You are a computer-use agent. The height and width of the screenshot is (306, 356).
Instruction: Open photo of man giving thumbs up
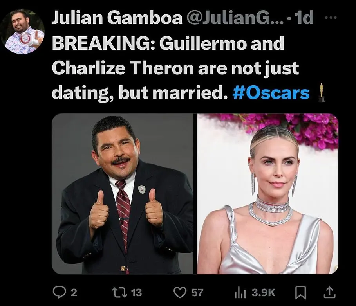click(123, 194)
